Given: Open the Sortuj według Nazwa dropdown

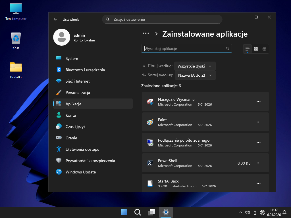Looking at the screenshot, I should [x=195, y=75].
